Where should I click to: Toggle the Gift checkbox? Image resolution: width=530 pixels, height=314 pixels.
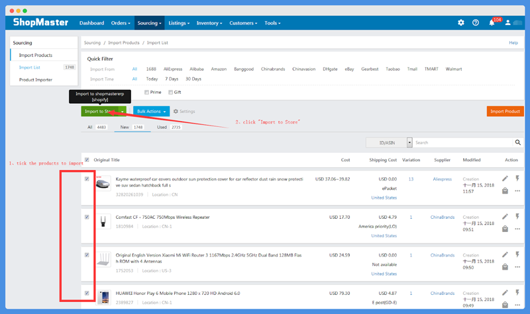click(171, 93)
